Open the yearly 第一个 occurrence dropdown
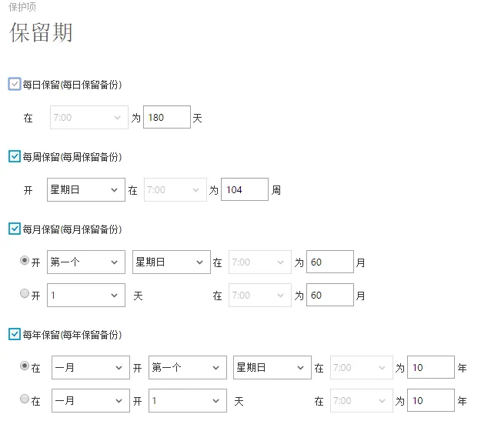The width and height of the screenshot is (481, 421). click(x=188, y=368)
